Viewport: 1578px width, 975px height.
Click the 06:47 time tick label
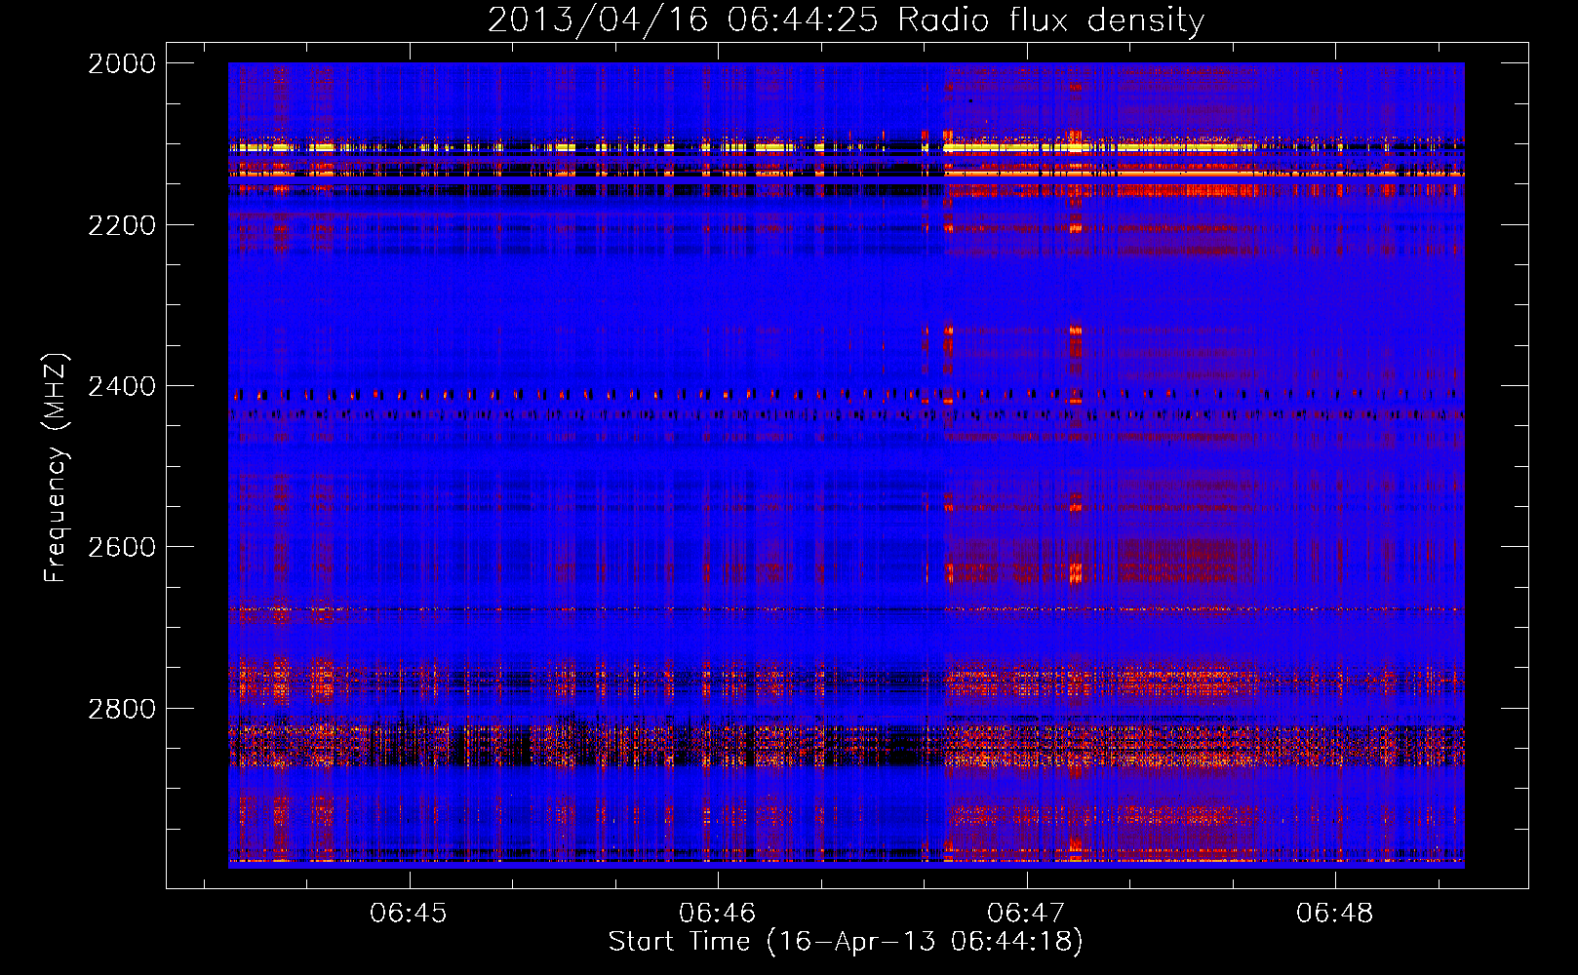click(x=1026, y=913)
